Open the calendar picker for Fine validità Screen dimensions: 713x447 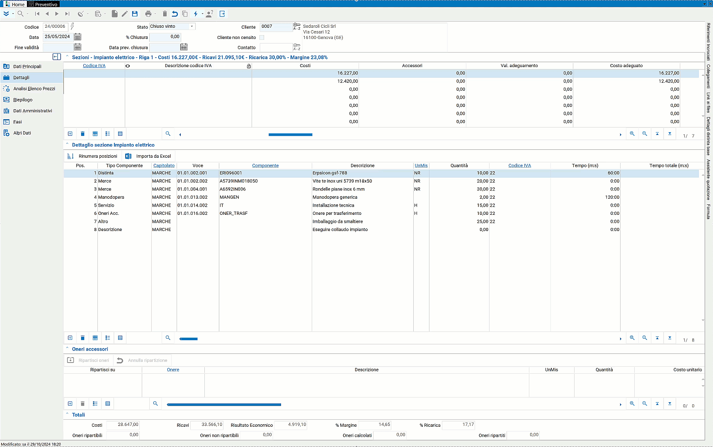[78, 47]
